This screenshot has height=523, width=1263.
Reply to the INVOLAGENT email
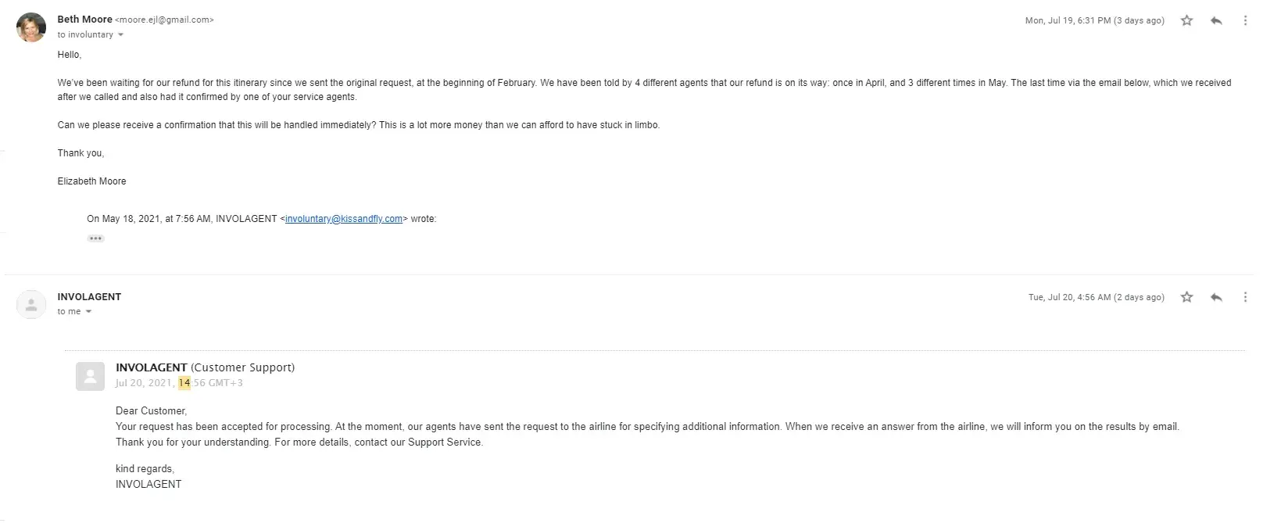tap(1216, 297)
